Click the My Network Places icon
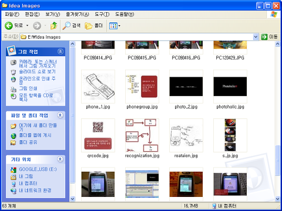The image size is (282, 211). pyautogui.click(x=14, y=191)
